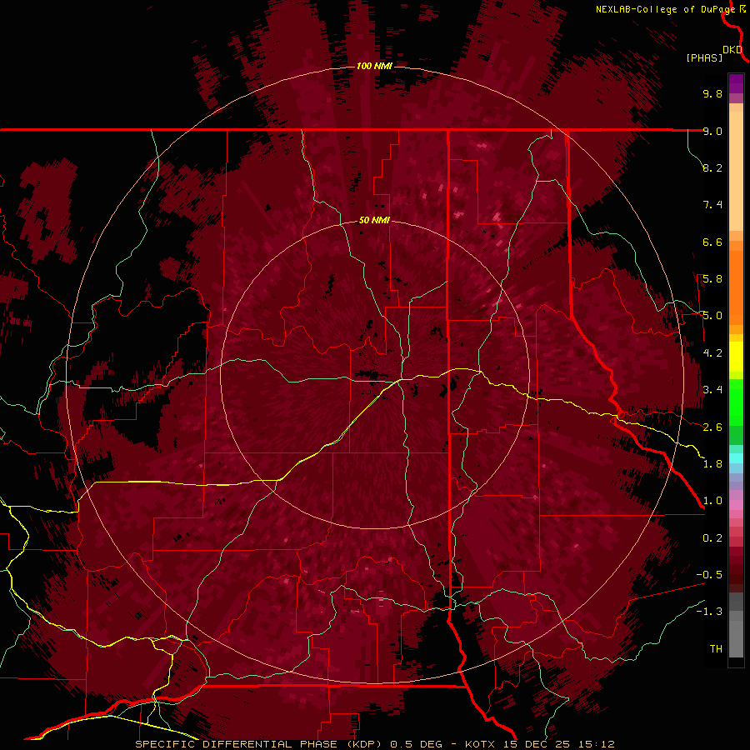Screen dimensions: 750x750
Task: Click the 8.2 value on the color scale
Action: pyautogui.click(x=712, y=167)
